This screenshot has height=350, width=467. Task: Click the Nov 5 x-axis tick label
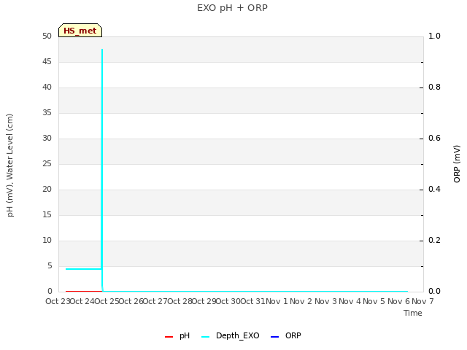374,301
